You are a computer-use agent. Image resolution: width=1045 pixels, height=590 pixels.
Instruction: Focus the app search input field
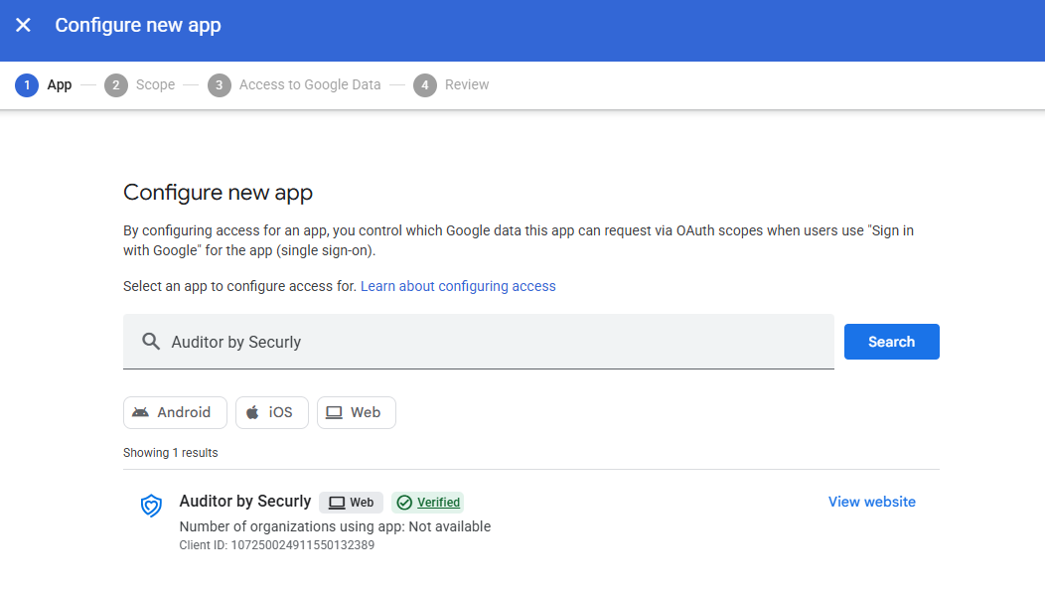tap(479, 342)
